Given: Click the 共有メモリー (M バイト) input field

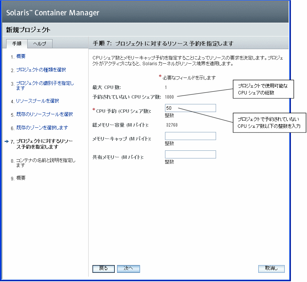Looking at the screenshot, I should [x=190, y=154].
